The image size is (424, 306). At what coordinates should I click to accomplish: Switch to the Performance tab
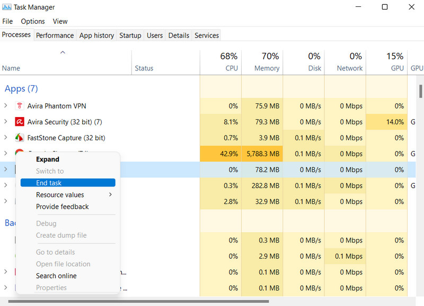55,35
